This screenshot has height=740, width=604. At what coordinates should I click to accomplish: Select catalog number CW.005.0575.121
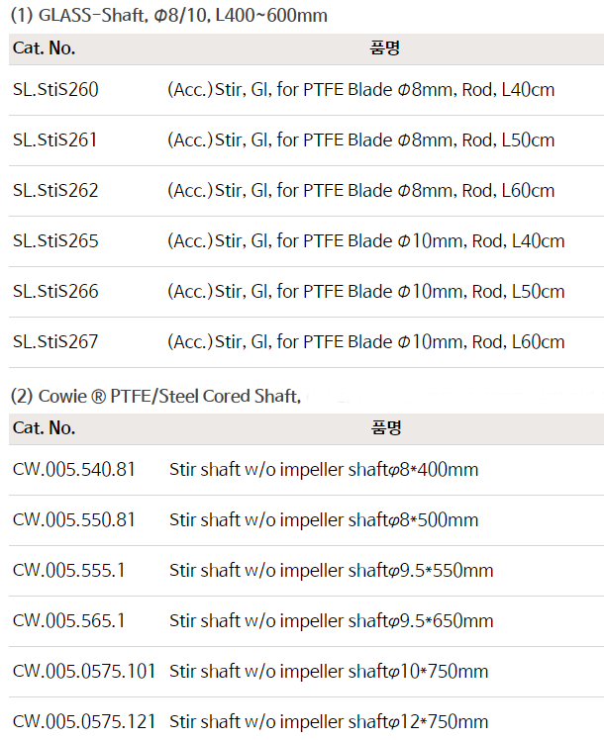pyautogui.click(x=84, y=722)
